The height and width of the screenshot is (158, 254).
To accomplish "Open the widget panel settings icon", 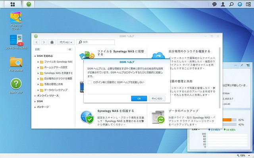I will pos(248,65).
